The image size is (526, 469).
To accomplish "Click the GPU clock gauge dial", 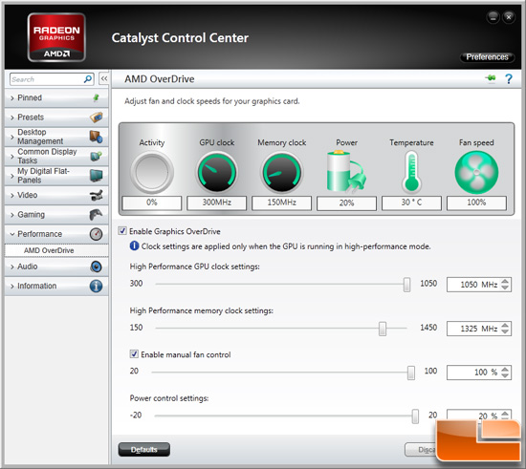I will pos(217,172).
